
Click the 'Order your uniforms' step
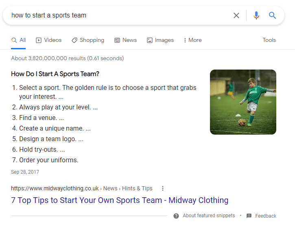pos(49,160)
